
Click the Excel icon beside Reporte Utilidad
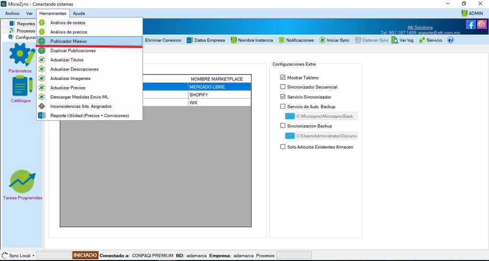[x=42, y=115]
